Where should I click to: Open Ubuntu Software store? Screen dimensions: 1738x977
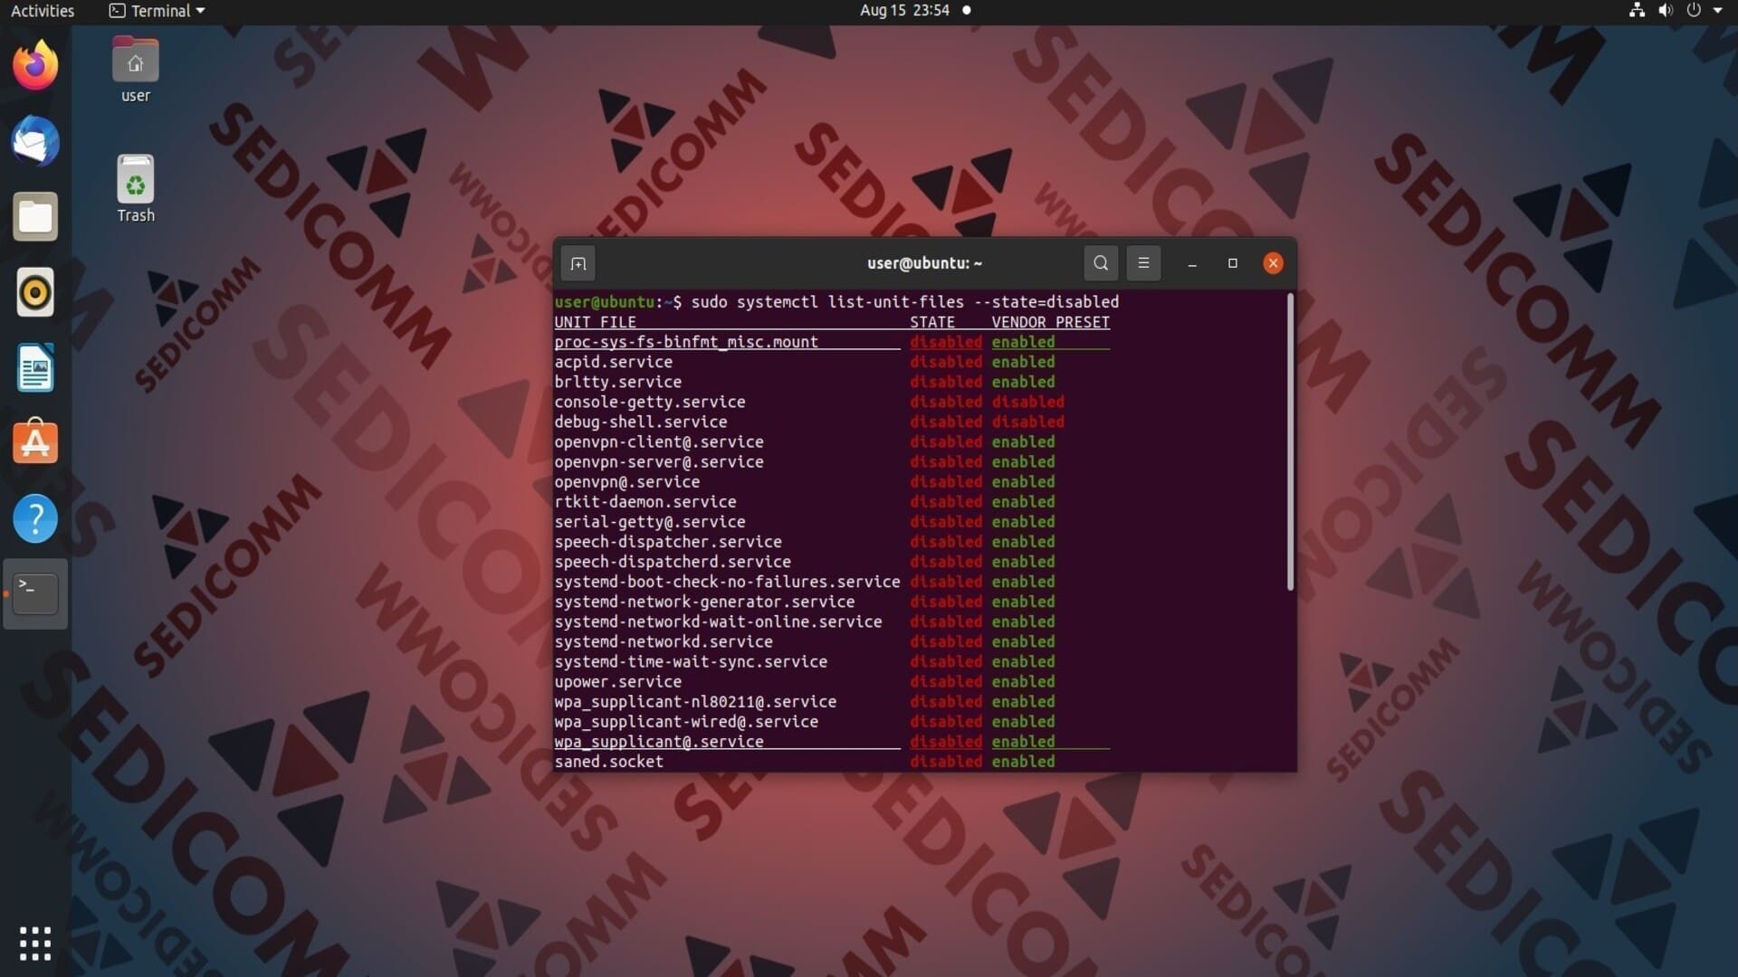tap(35, 443)
